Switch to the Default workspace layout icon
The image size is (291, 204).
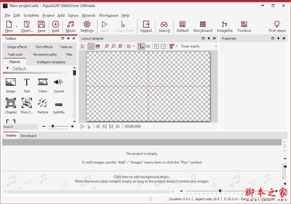(x=183, y=26)
